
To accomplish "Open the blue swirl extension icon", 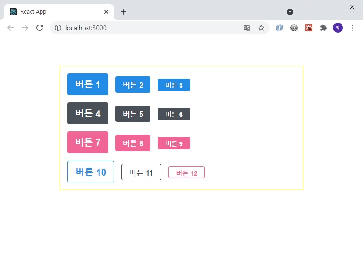I will pos(280,28).
